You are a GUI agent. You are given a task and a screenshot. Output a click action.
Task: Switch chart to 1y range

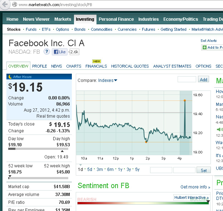120,170
